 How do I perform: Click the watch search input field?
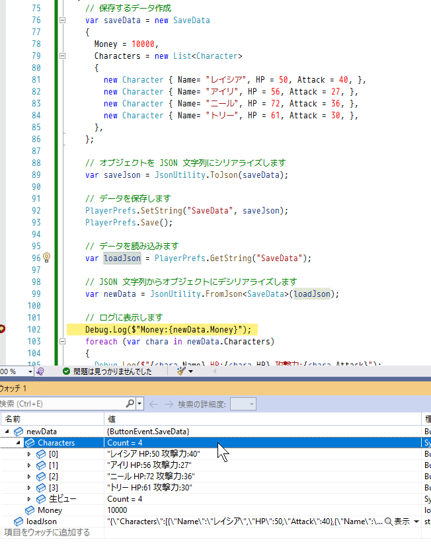coord(61,404)
